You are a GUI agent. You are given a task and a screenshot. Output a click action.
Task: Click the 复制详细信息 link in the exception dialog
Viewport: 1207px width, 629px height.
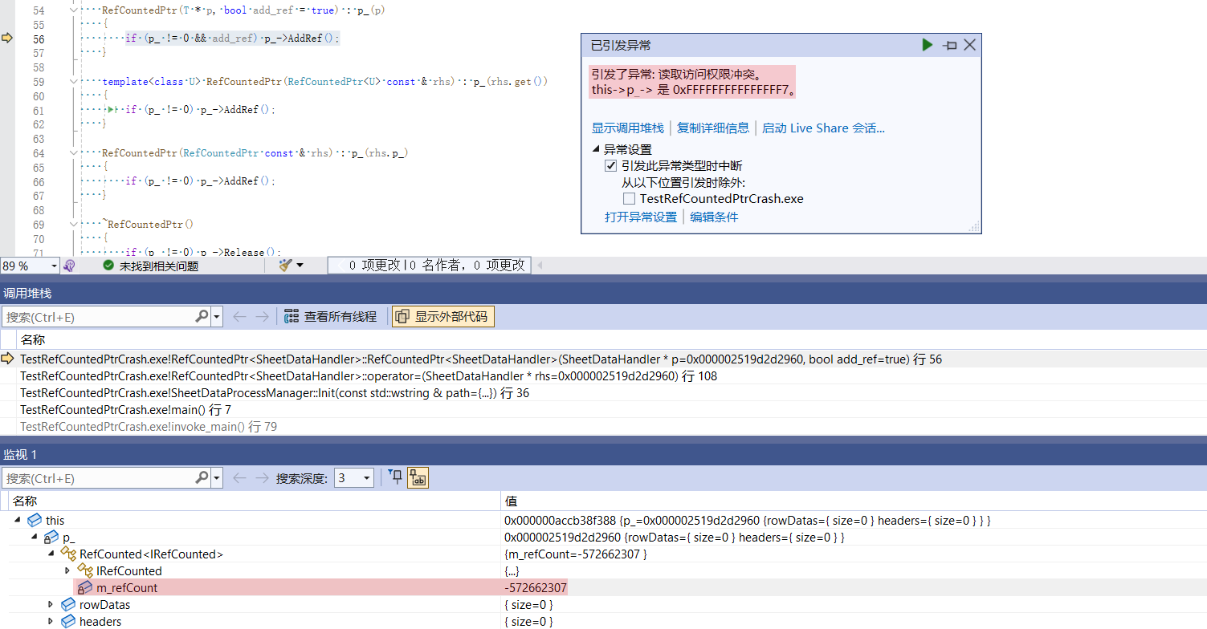(713, 128)
